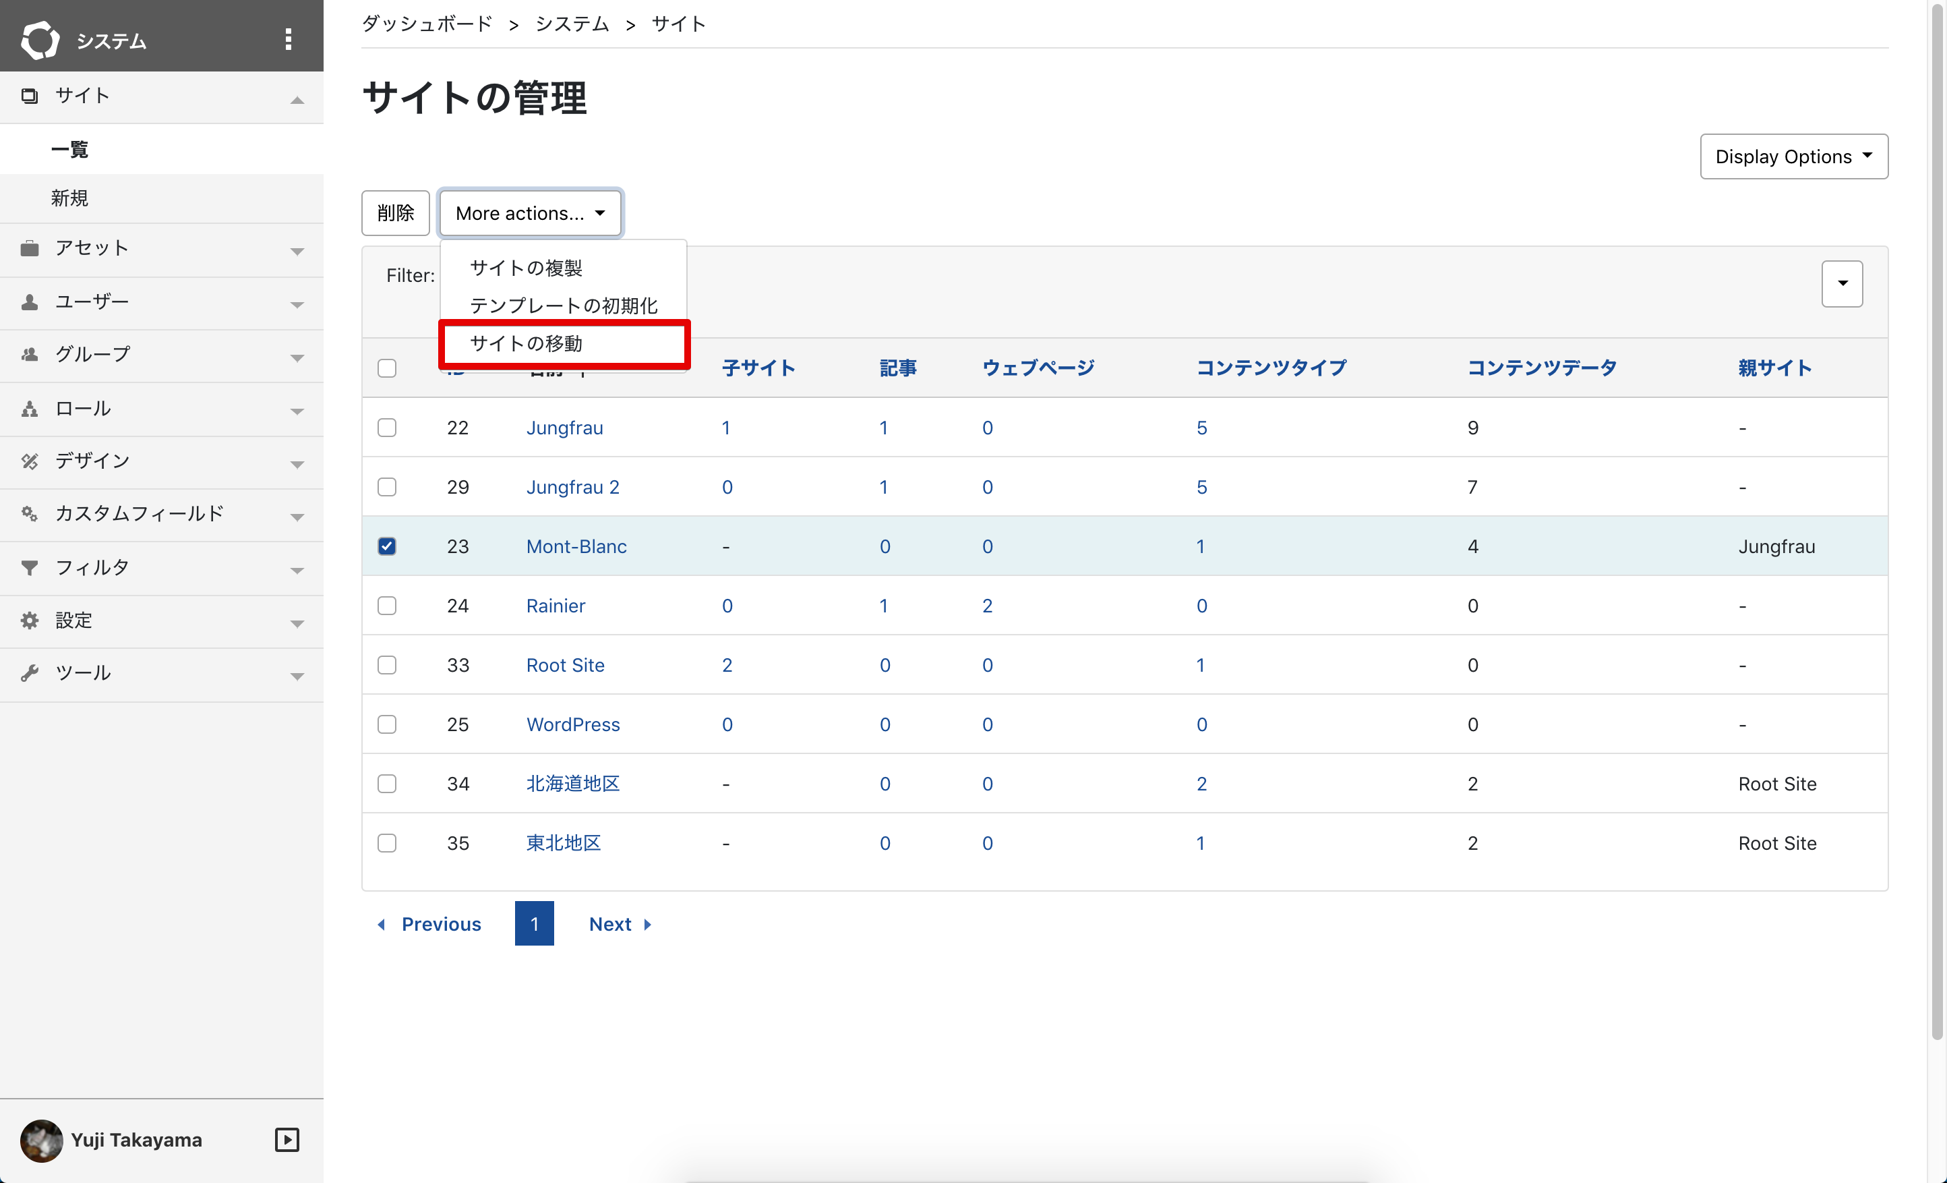
Task: Click the ユーザー person icon
Action: click(30, 301)
